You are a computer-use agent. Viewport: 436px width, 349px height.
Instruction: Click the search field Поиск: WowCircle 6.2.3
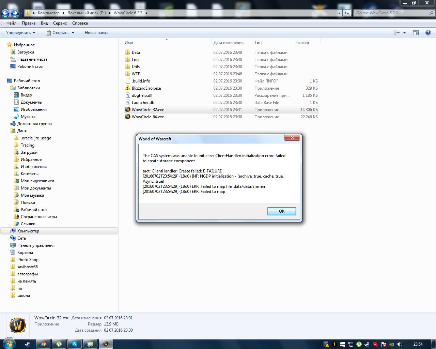[392, 13]
